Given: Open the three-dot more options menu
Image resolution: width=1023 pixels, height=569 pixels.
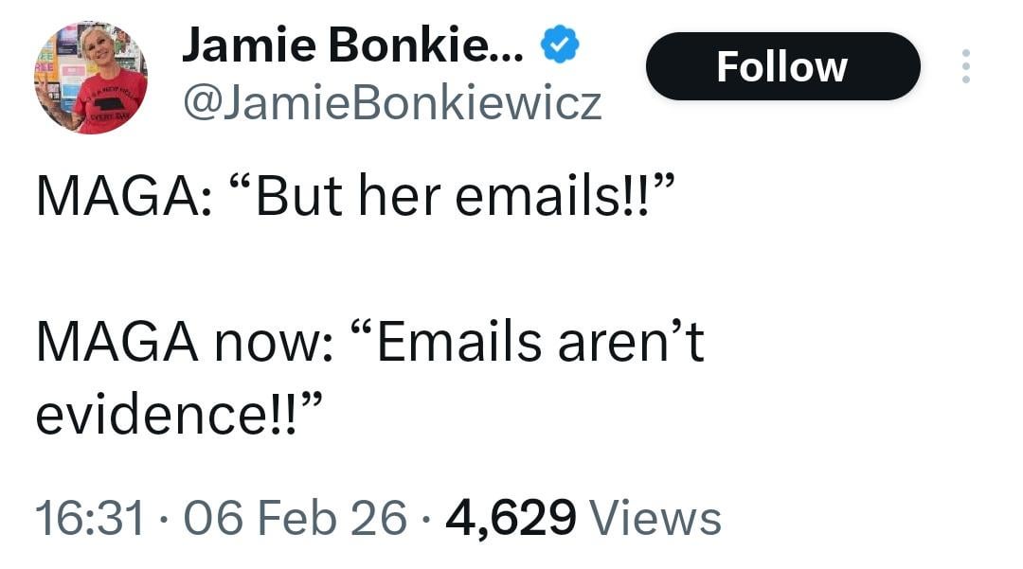Looking at the screenshot, I should pyautogui.click(x=965, y=66).
